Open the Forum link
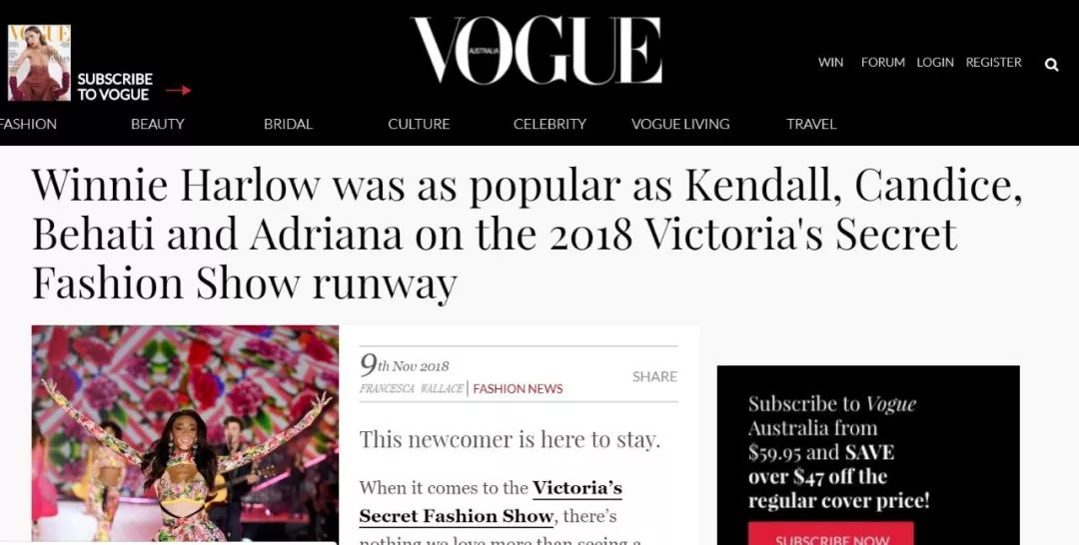The image size is (1079, 545). [882, 62]
